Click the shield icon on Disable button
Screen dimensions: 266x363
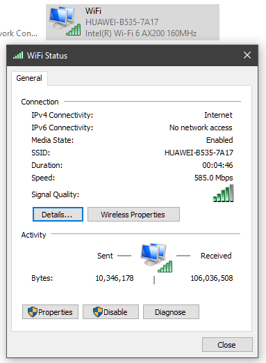pos(98,312)
